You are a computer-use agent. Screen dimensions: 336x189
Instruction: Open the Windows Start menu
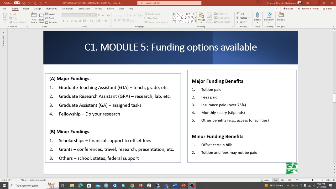point(4,186)
